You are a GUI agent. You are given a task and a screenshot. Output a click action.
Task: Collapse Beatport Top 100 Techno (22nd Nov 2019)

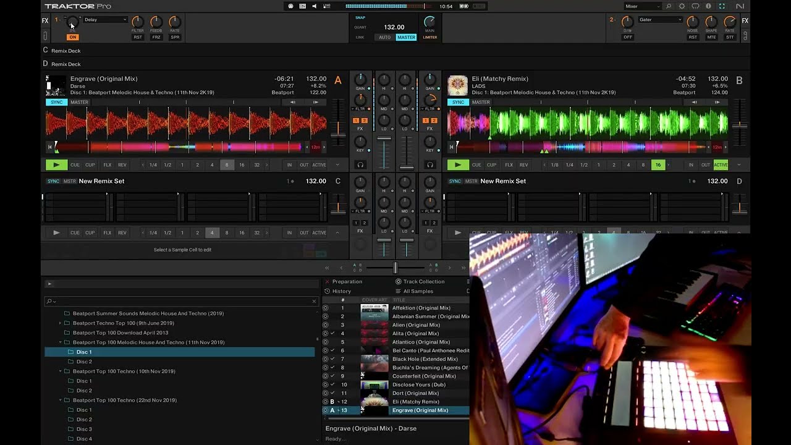click(60, 400)
